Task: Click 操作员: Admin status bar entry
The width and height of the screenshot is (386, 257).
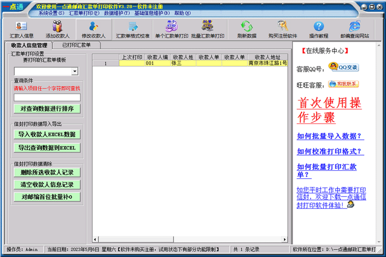Action: pyautogui.click(x=22, y=249)
